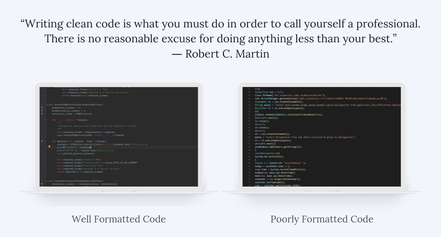Click the print("INSTANCE", instance) highlighted line

pyautogui.click(x=76, y=147)
